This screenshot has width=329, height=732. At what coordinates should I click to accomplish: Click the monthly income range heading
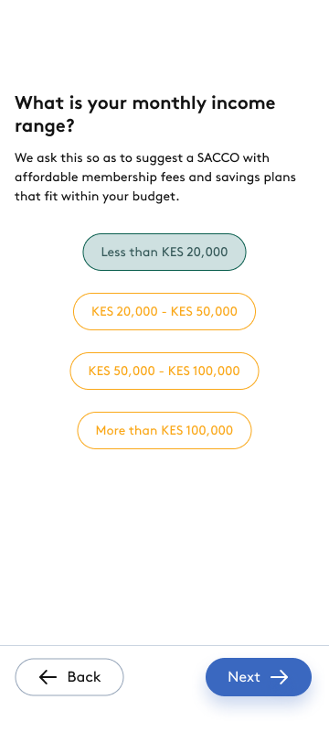[145, 114]
